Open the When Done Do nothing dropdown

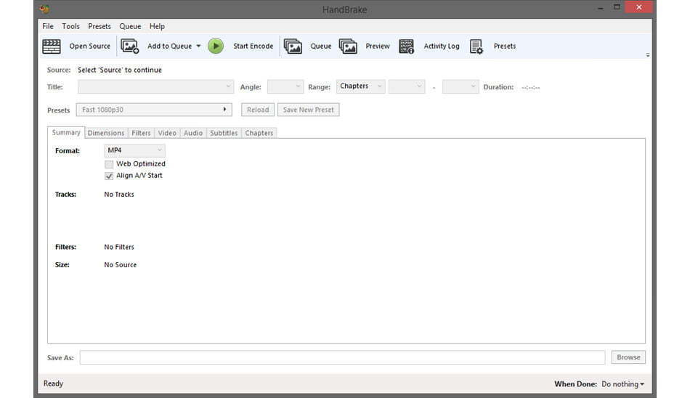[623, 384]
